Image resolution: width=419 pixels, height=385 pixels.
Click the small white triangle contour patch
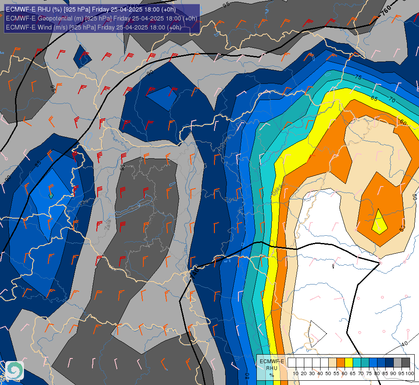pyautogui.click(x=316, y=334)
